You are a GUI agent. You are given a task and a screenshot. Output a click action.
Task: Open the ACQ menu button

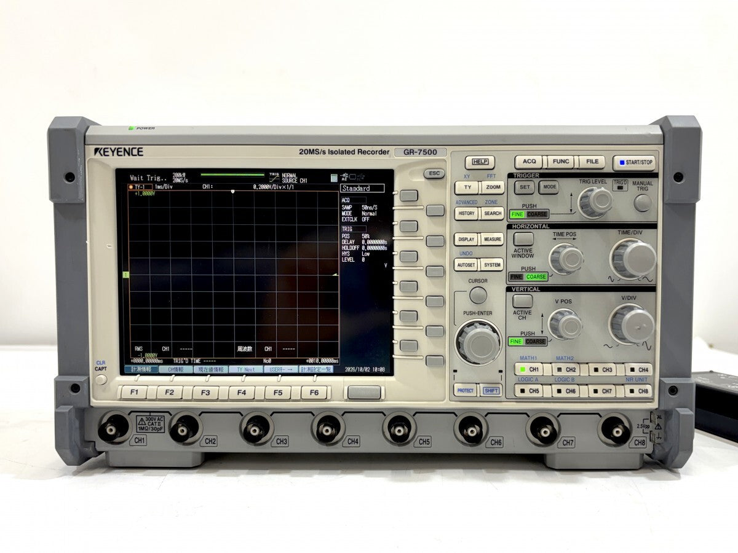pos(528,162)
